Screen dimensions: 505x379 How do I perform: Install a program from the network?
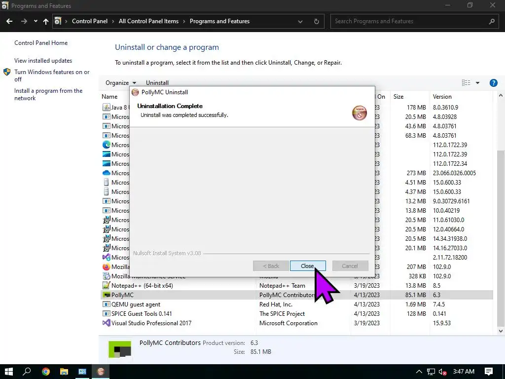pyautogui.click(x=48, y=94)
